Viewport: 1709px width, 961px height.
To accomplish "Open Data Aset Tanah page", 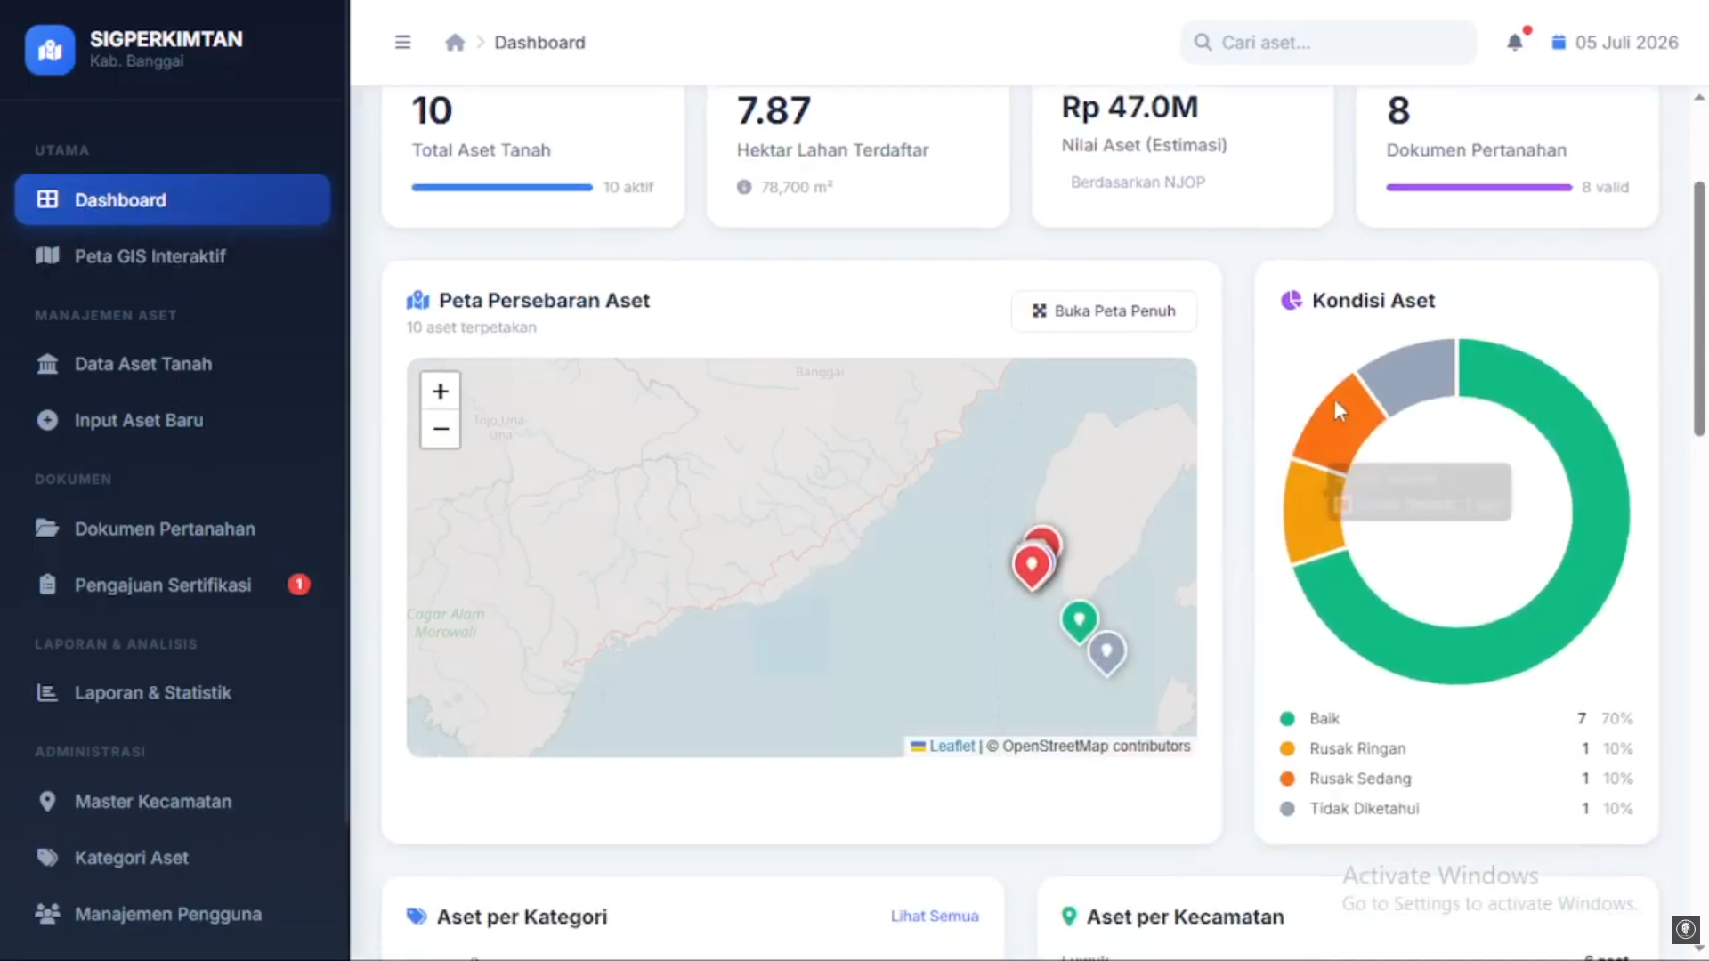I will click(173, 364).
